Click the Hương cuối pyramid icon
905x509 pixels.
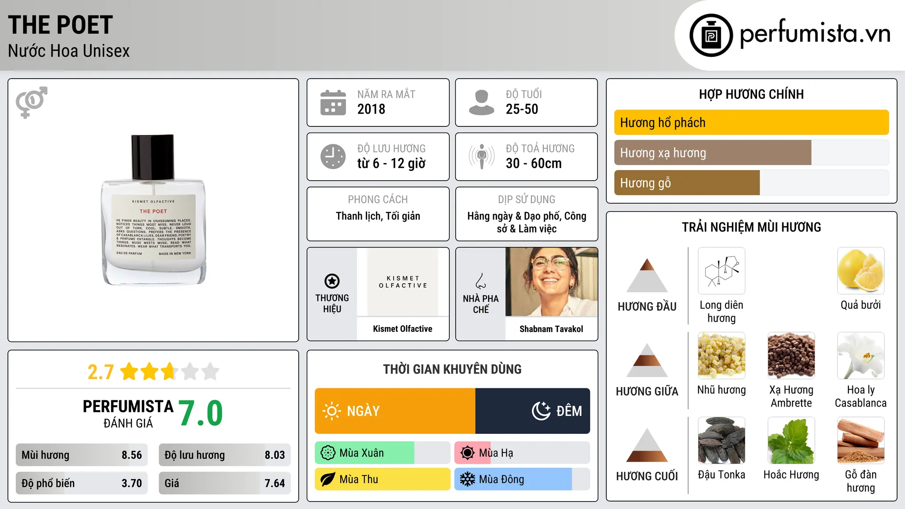pyautogui.click(x=647, y=445)
